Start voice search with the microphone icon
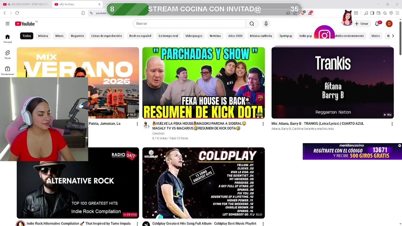Image resolution: width=402 pixels, height=226 pixels. pyautogui.click(x=266, y=24)
